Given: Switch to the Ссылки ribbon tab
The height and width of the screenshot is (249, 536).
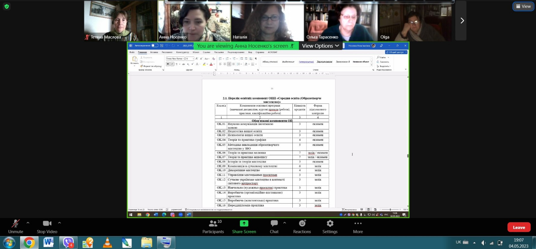Looking at the screenshot, I should point(206,52).
